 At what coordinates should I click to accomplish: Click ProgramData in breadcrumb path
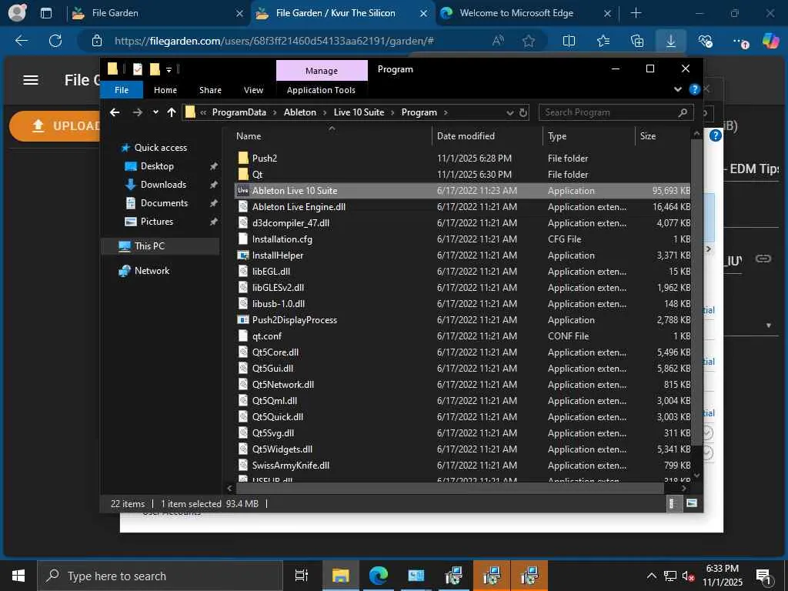click(239, 112)
